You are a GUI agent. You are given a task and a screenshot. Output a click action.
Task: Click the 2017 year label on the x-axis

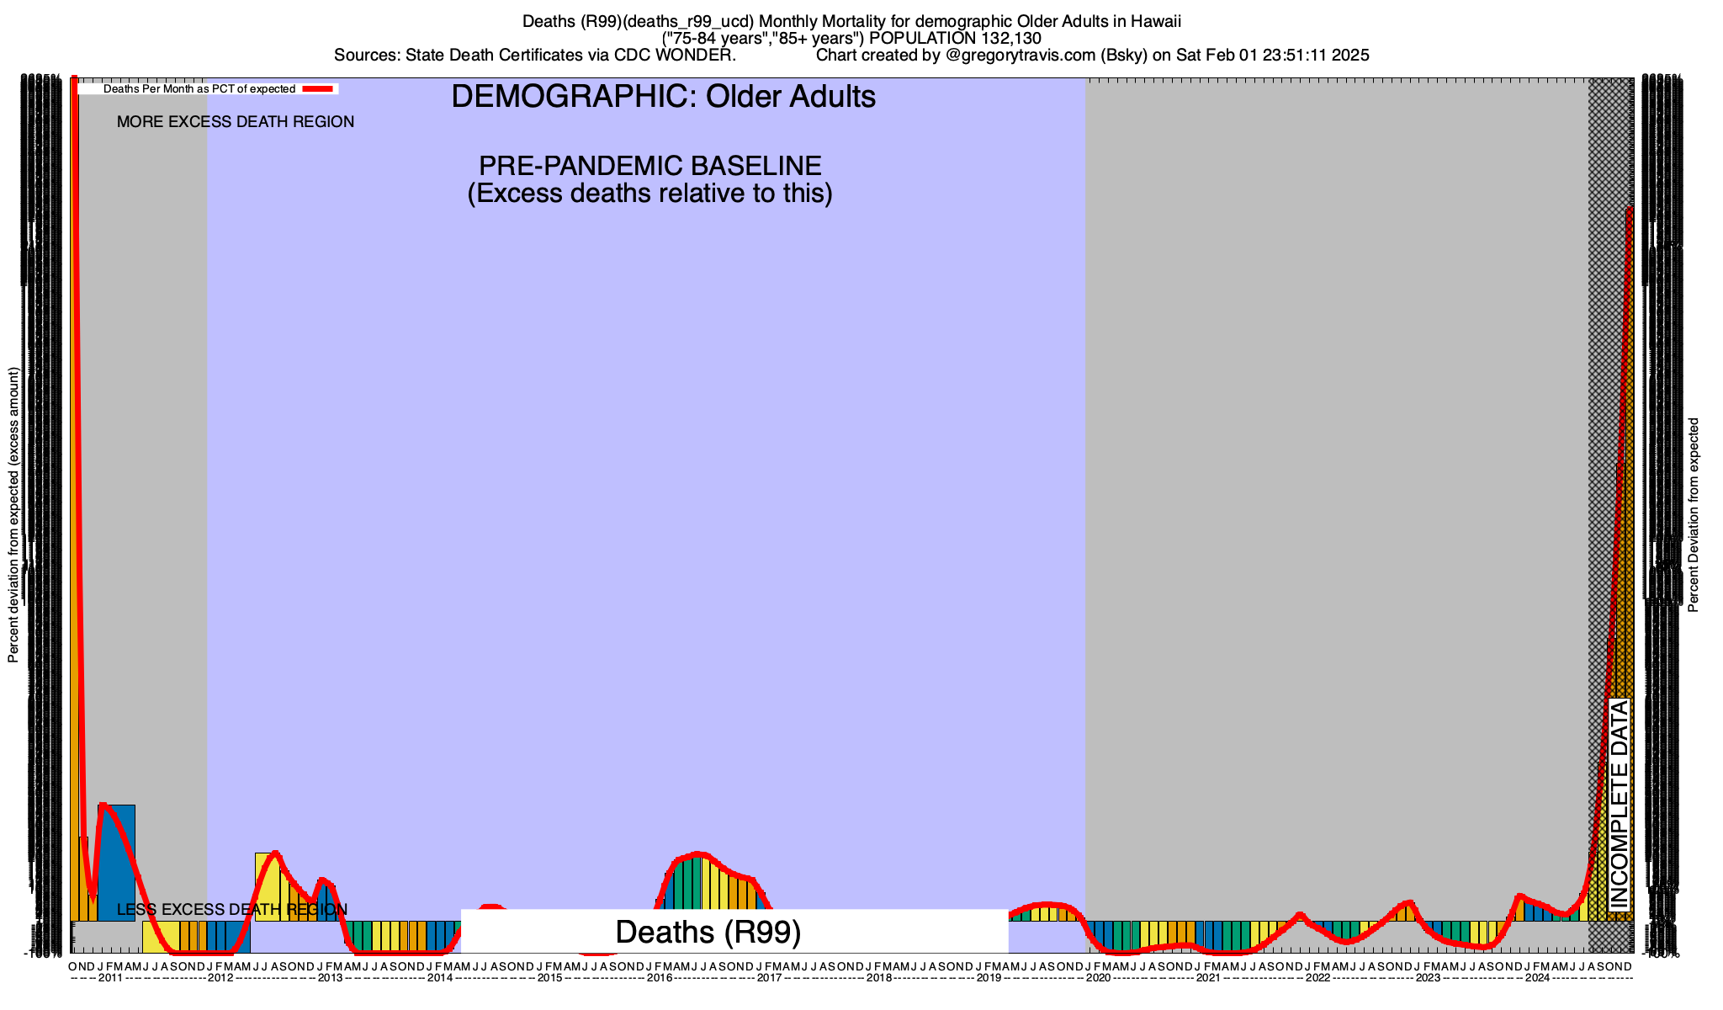coord(769,979)
